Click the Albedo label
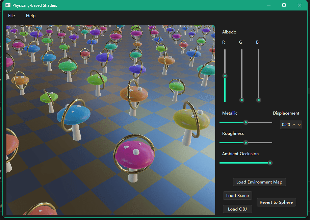Screen dimensions: 310x220 (229, 32)
